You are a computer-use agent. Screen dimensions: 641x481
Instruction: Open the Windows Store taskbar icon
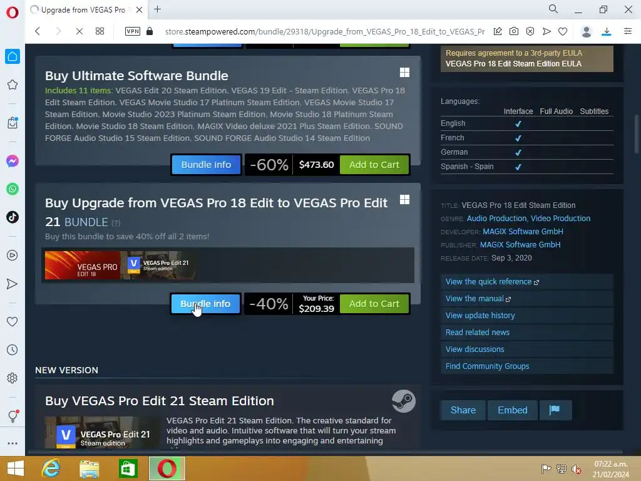click(128, 468)
